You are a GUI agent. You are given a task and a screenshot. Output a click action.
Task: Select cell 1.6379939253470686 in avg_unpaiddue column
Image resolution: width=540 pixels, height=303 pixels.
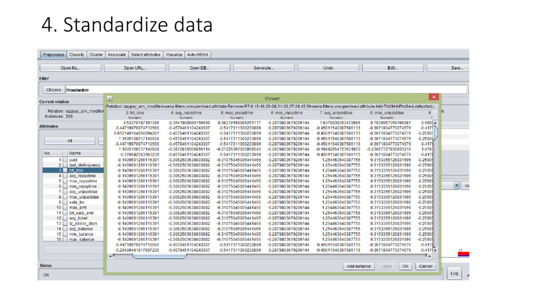pyautogui.click(x=340, y=123)
